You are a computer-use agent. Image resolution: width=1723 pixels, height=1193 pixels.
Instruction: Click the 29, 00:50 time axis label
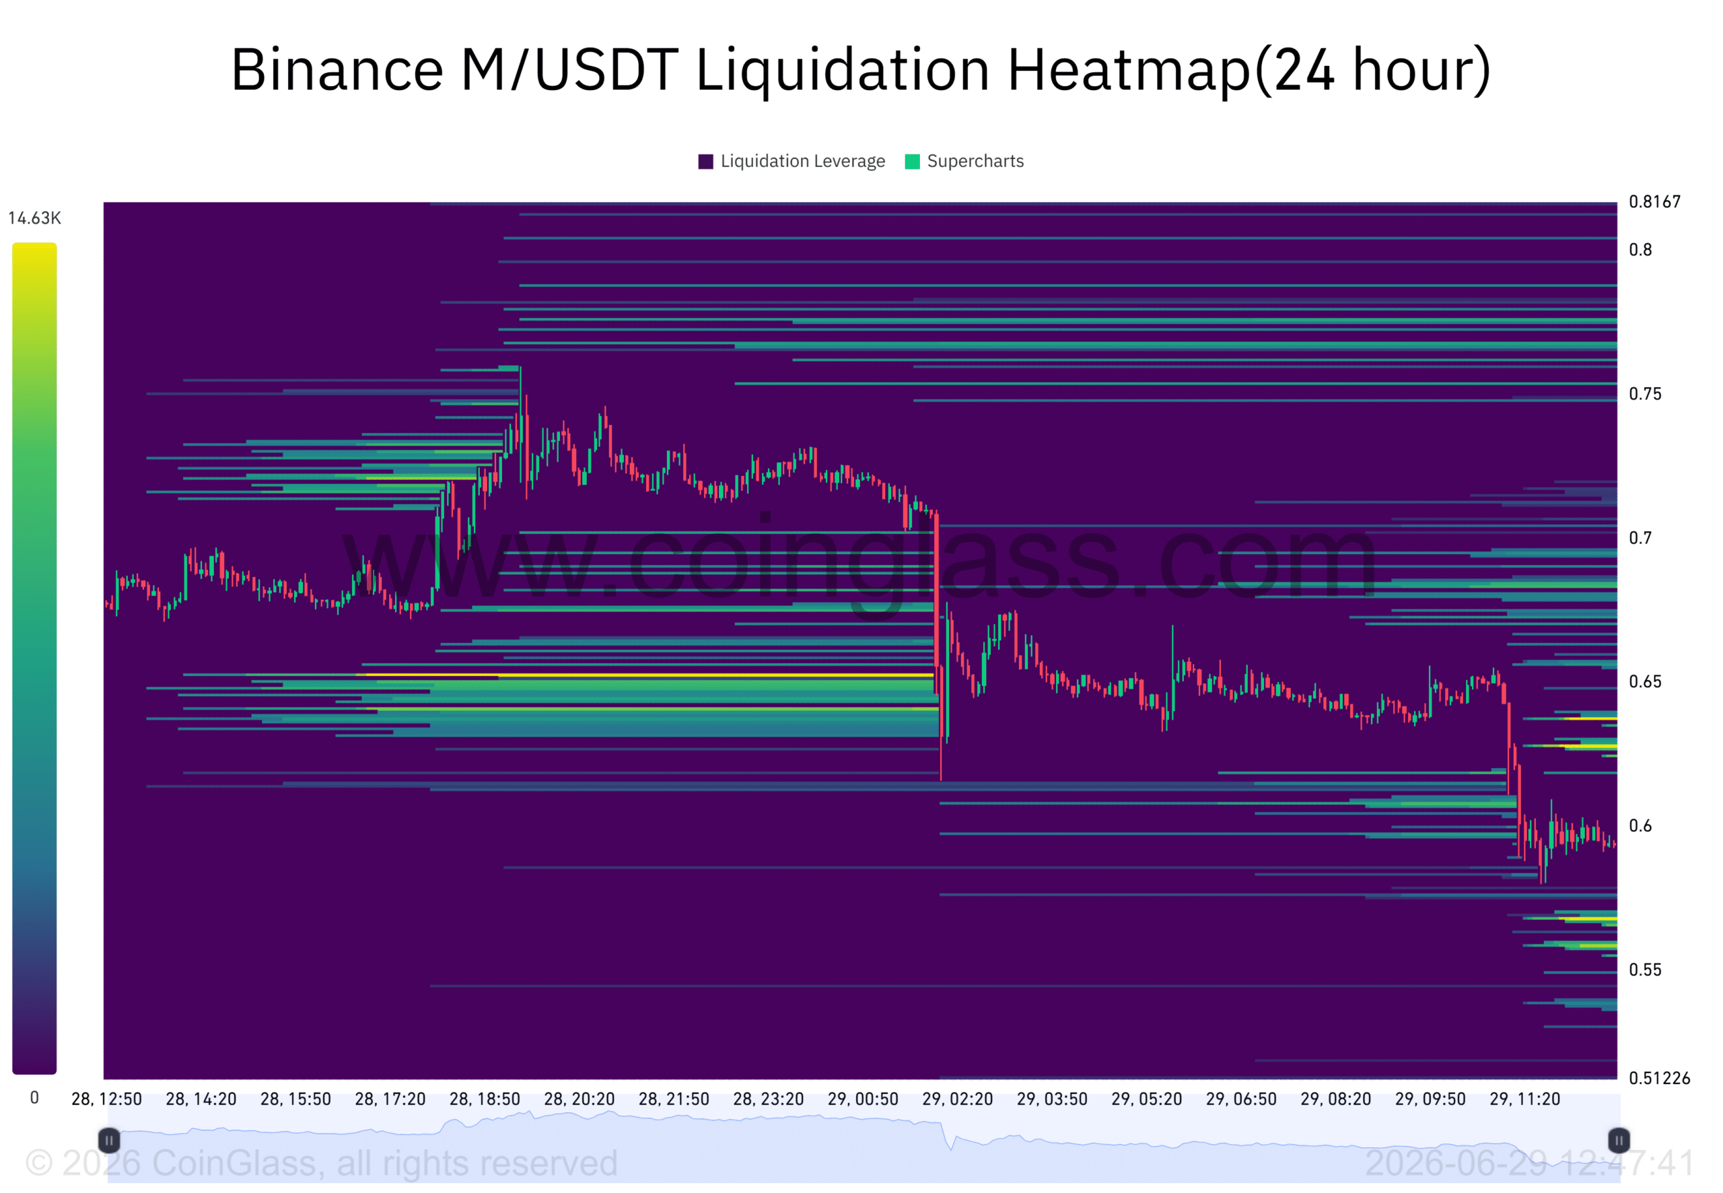click(x=863, y=1099)
